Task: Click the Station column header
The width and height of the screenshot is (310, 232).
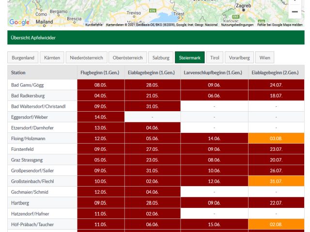Action: 18,72
